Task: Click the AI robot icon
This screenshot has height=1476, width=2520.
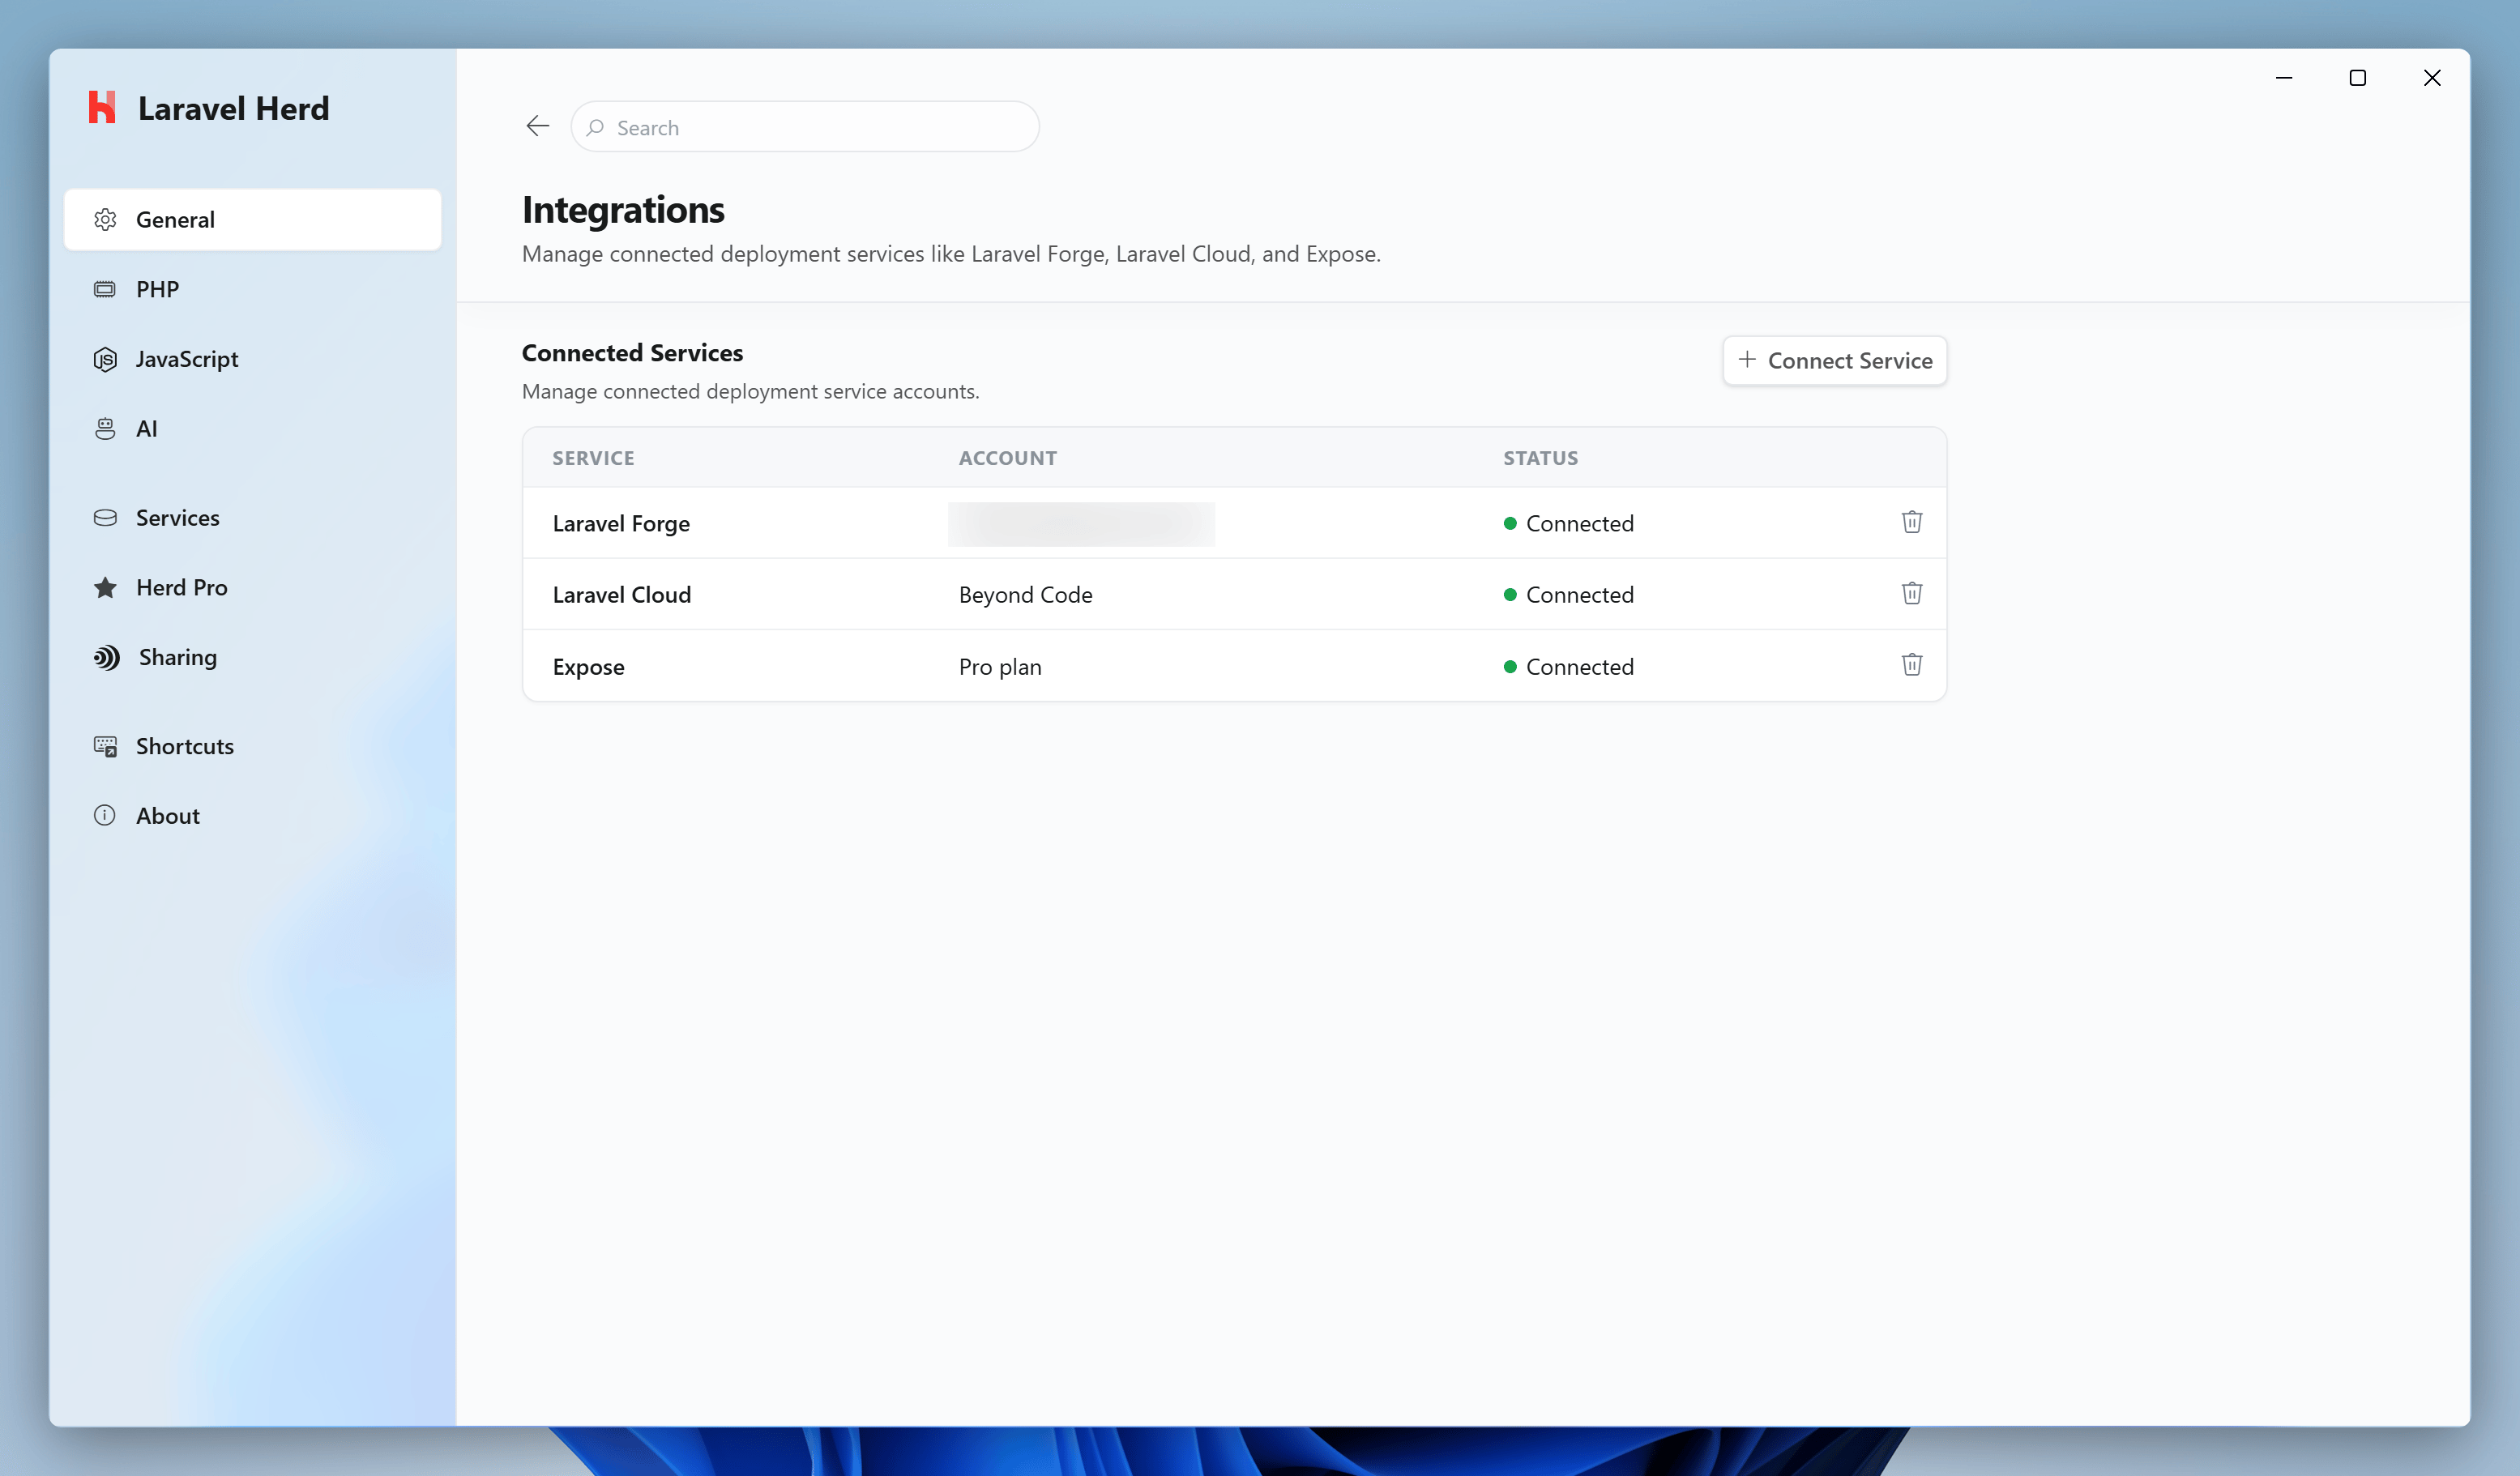Action: point(105,428)
